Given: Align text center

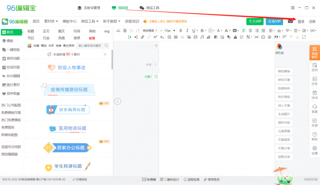Looking at the screenshot, I should point(250,31).
